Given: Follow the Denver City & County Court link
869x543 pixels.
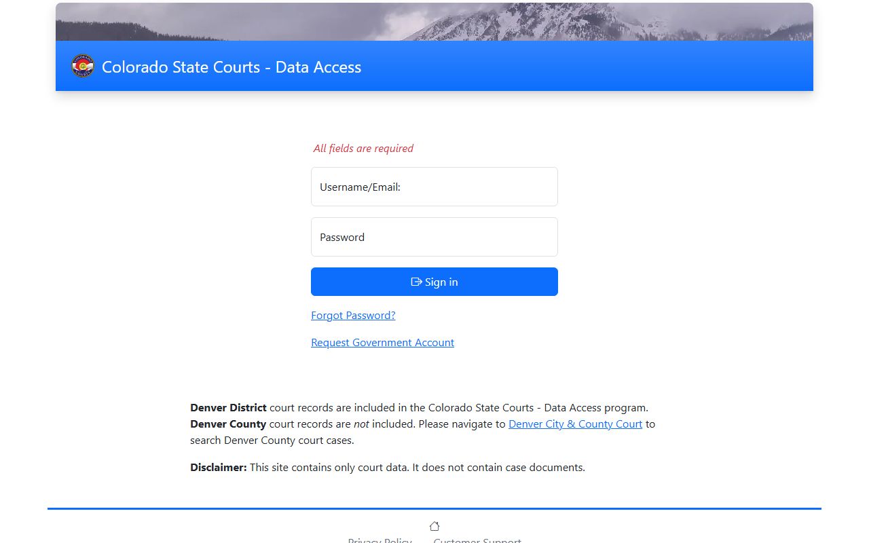Looking at the screenshot, I should coord(575,424).
